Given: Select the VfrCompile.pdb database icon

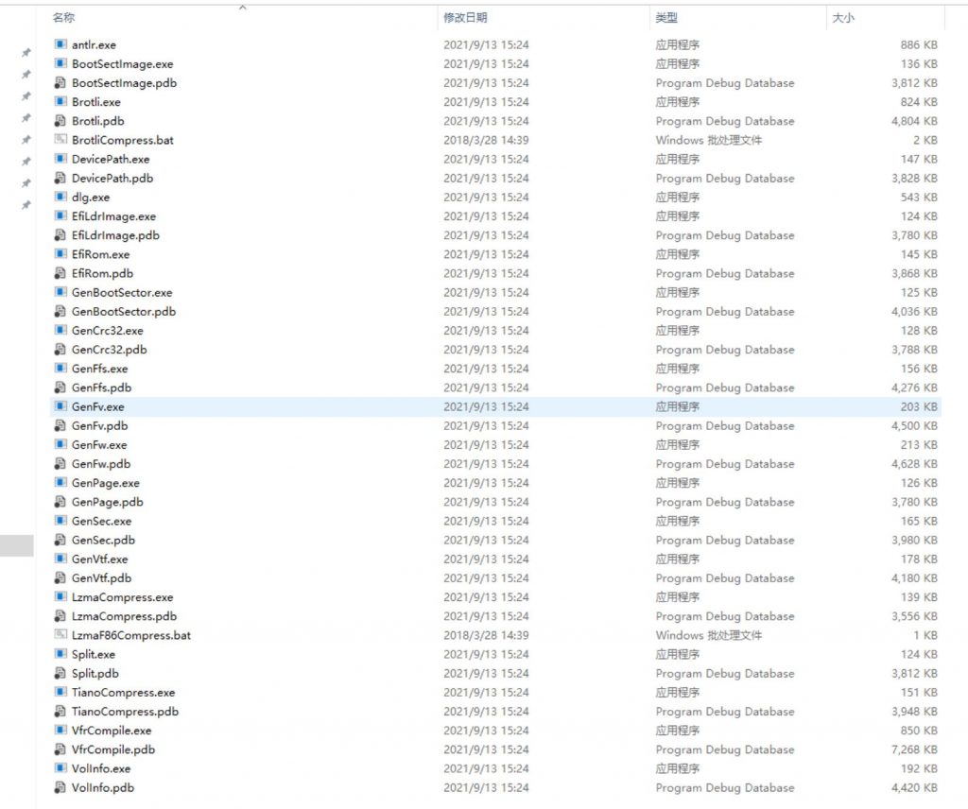Looking at the screenshot, I should click(x=60, y=749).
